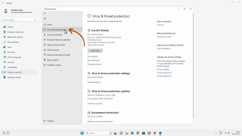242x136 pixels.
Task: Open Windows Update in Settings
Action: (x=19, y=77)
